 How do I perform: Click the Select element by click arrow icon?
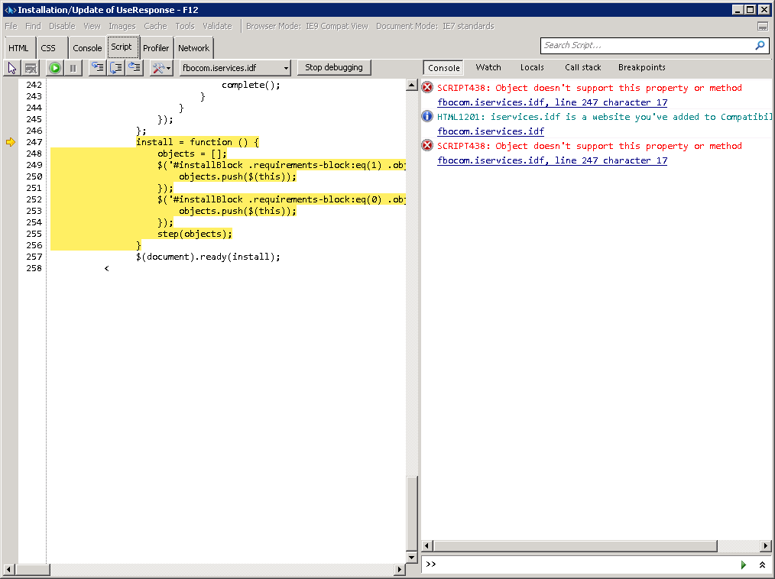pos(12,68)
